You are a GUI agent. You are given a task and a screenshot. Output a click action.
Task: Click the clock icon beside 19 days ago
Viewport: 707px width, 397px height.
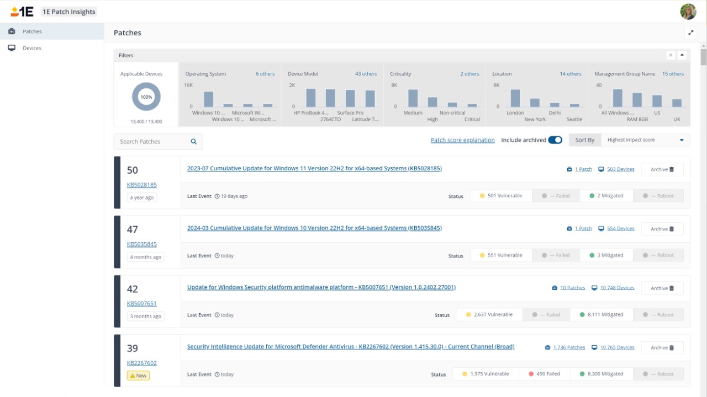(x=217, y=196)
